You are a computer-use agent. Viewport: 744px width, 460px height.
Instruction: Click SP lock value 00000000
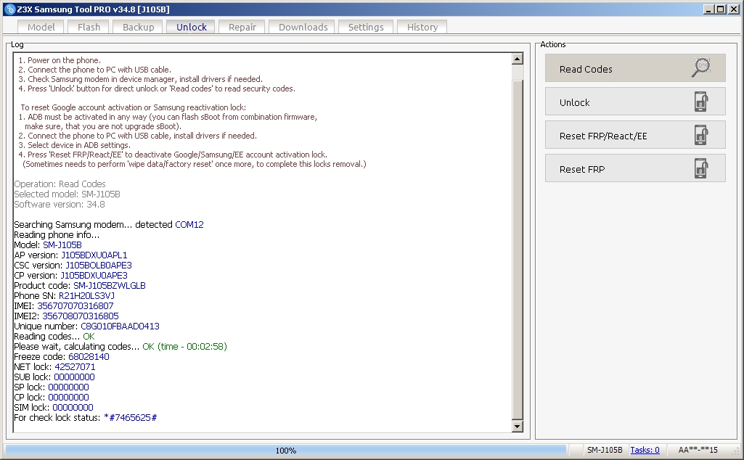coord(68,387)
